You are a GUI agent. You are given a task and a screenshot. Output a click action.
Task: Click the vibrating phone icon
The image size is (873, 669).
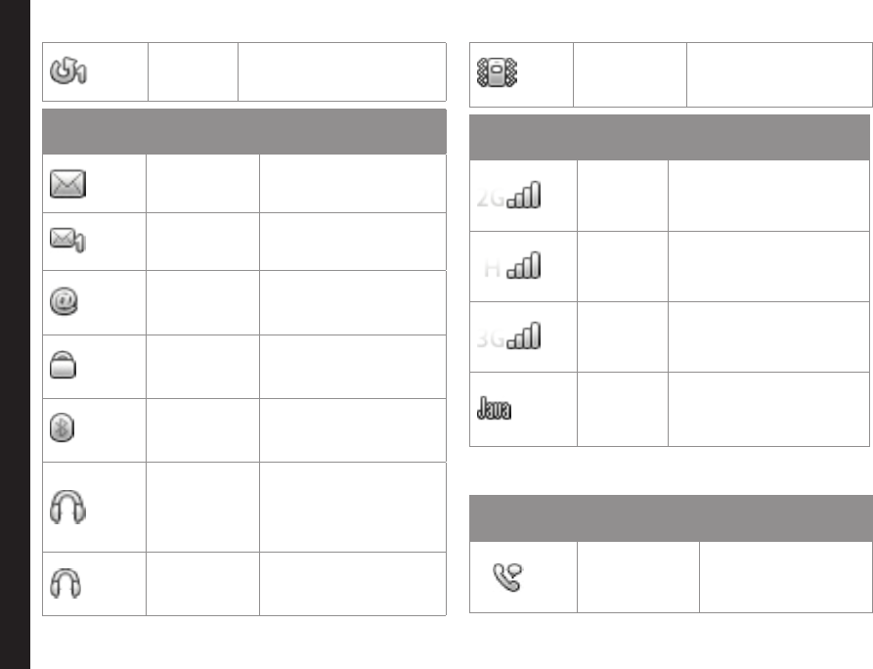click(496, 76)
